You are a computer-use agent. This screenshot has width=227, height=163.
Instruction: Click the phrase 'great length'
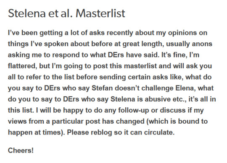click(143, 44)
